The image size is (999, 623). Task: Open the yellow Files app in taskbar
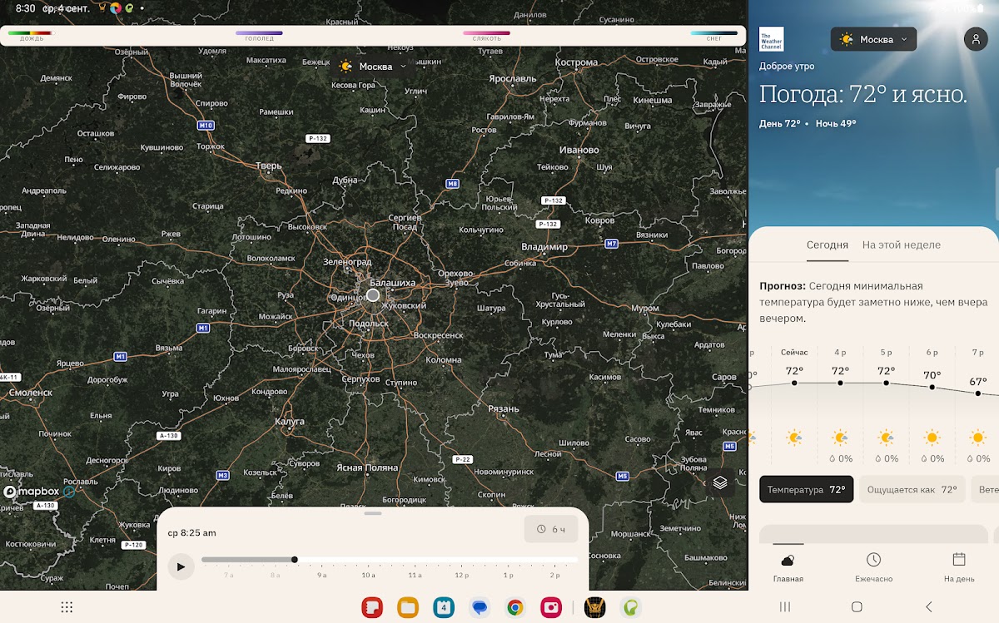[x=407, y=607]
